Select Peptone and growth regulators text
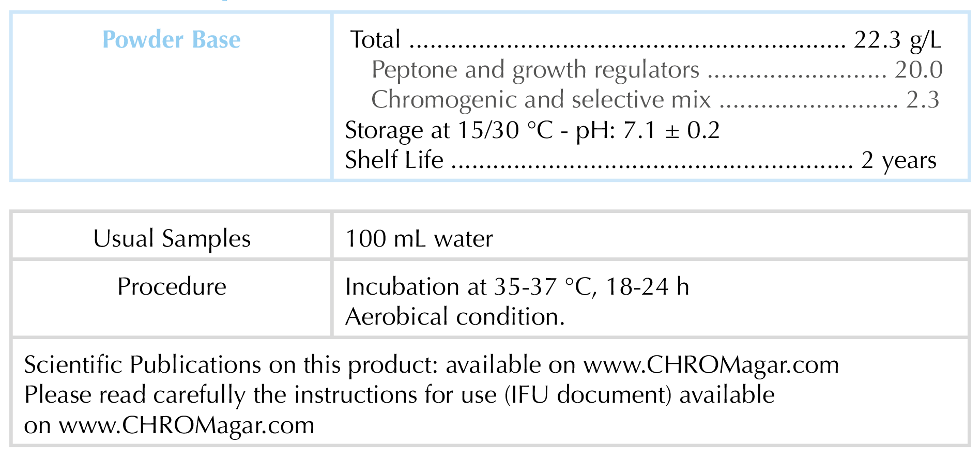 535,70
